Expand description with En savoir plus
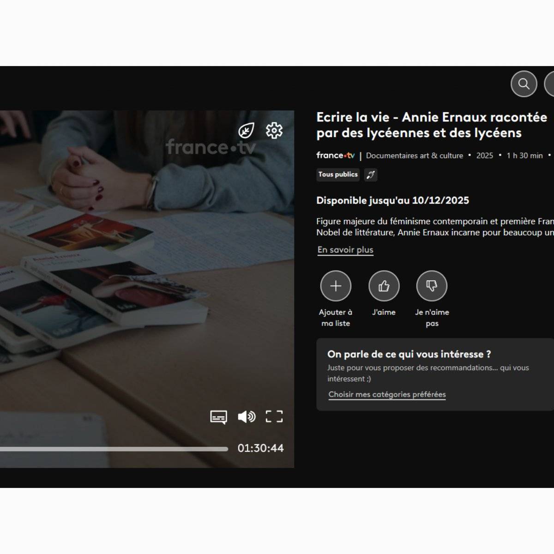The image size is (554, 554). pyautogui.click(x=345, y=250)
